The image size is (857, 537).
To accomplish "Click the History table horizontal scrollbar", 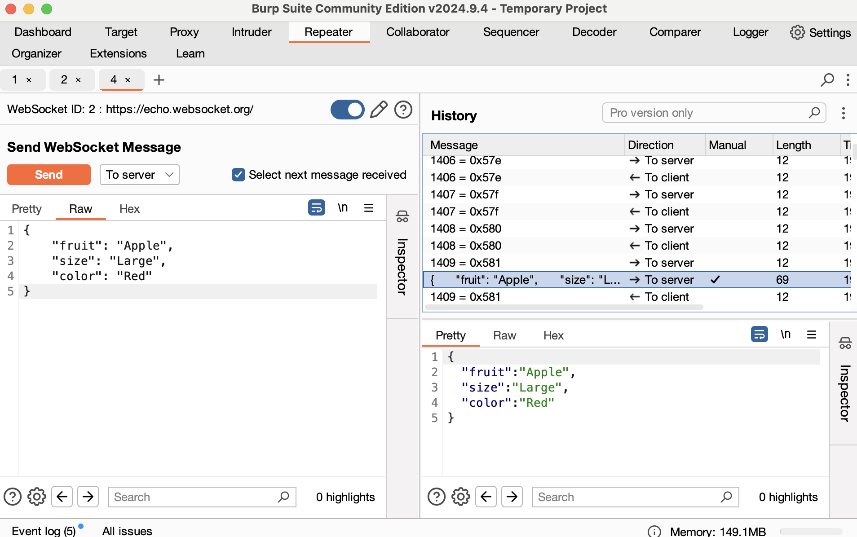I will [564, 307].
